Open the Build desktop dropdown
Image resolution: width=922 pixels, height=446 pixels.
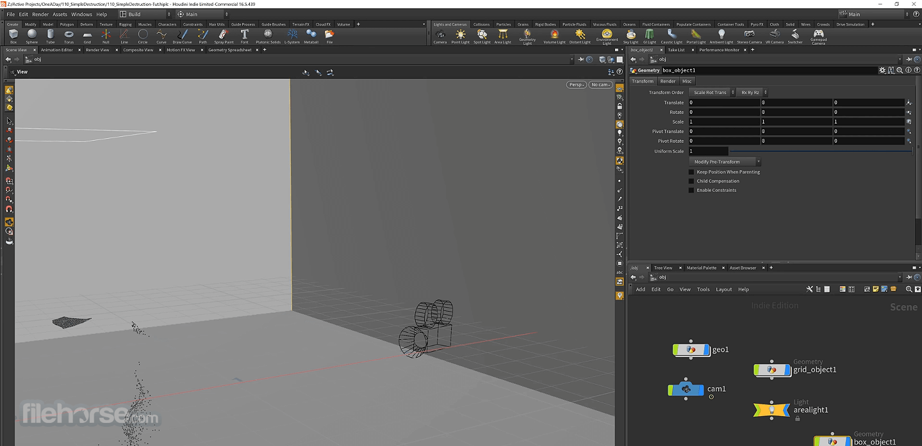145,14
